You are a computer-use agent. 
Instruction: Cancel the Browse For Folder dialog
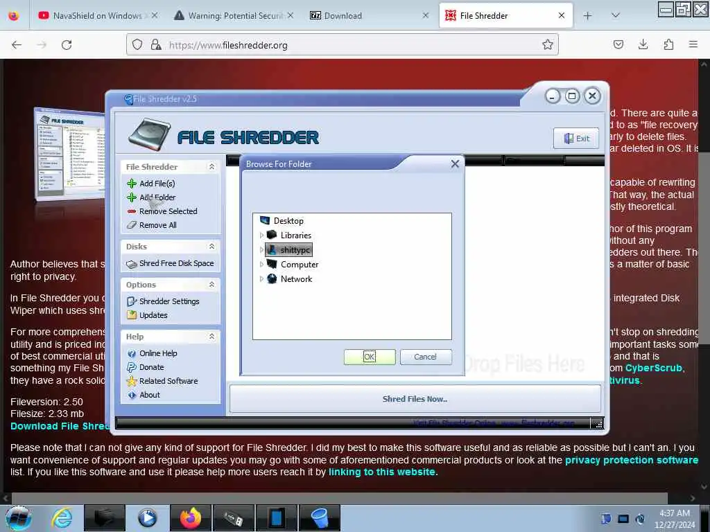[x=426, y=357]
